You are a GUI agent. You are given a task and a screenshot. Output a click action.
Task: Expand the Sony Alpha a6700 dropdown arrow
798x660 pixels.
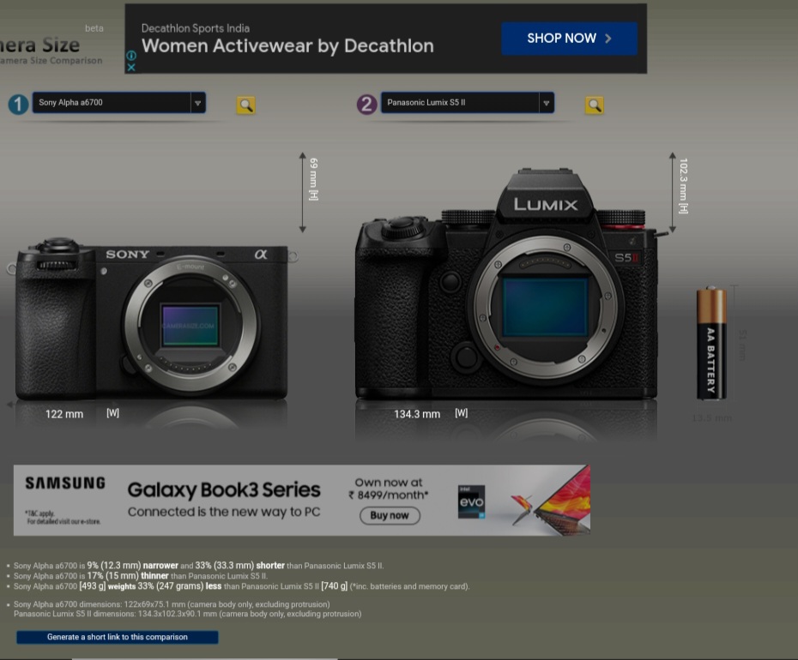pyautogui.click(x=197, y=103)
